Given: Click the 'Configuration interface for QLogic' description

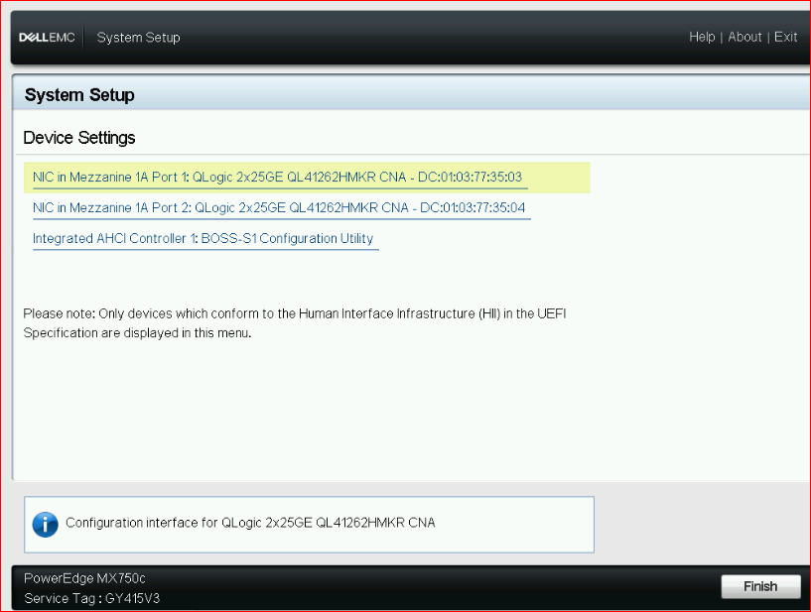Looking at the screenshot, I should tap(250, 523).
